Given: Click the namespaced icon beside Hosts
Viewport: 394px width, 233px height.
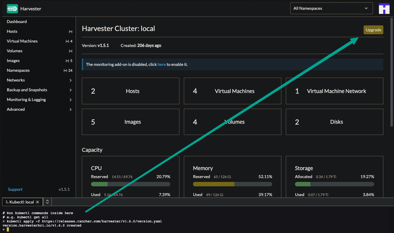Looking at the screenshot, I should tap(70, 31).
